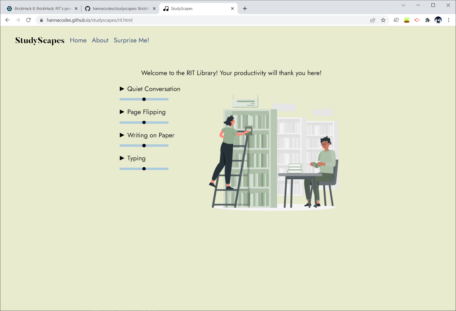Screen dimensions: 456x311
Task: Open the chat bubbles extension icon
Action: [x=396, y=20]
